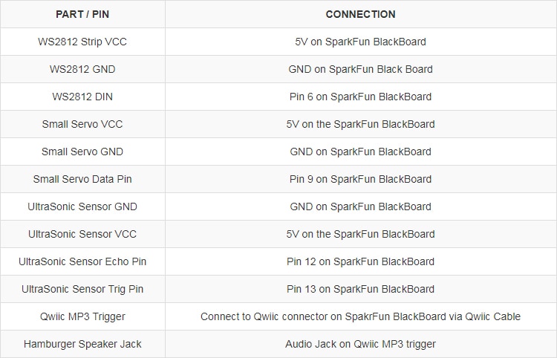Click the Hamburger Speaker Jack cell
557x358 pixels.
(x=82, y=344)
